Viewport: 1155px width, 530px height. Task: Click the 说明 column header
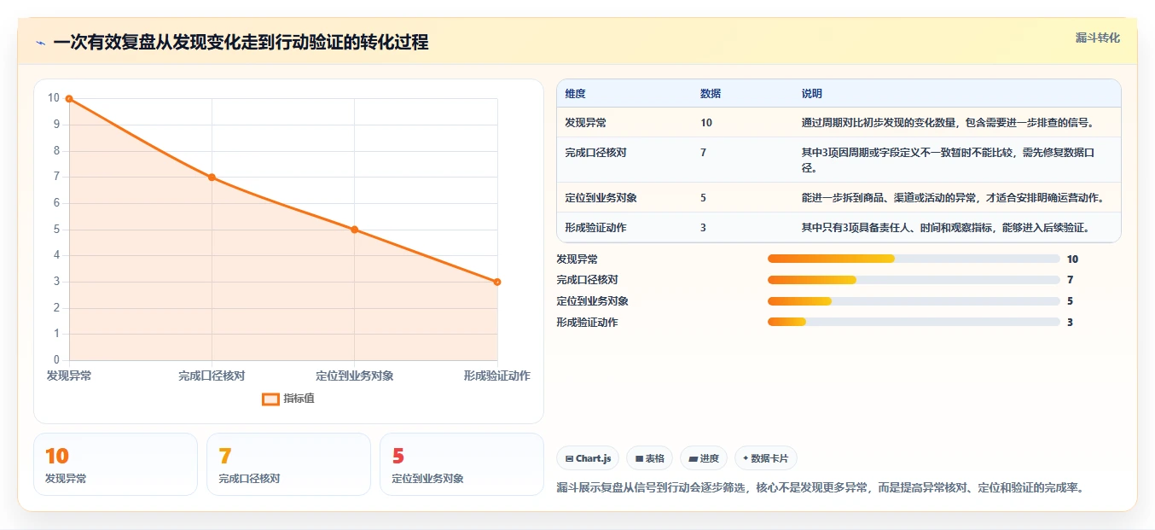(811, 94)
